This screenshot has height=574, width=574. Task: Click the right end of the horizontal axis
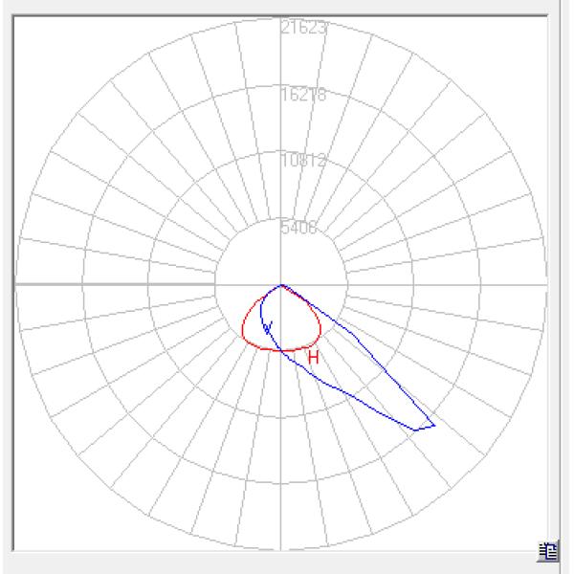pos(545,285)
